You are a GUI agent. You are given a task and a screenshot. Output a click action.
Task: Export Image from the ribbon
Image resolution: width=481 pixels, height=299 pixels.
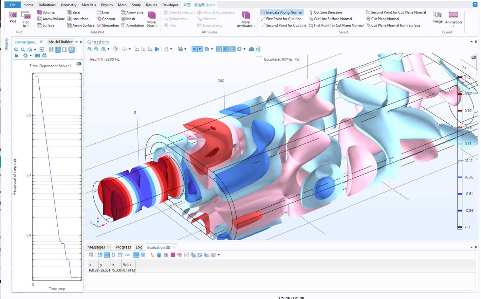coord(437,17)
